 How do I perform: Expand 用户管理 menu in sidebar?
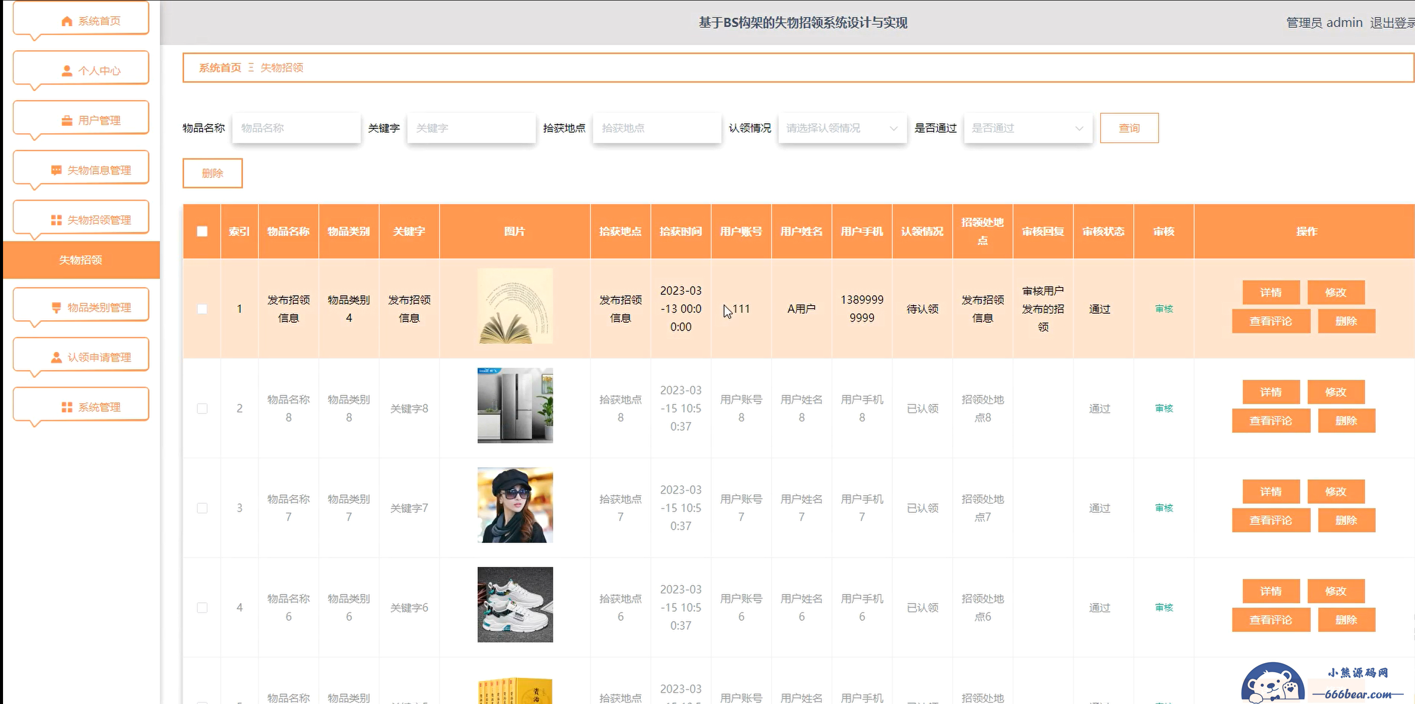pyautogui.click(x=81, y=118)
